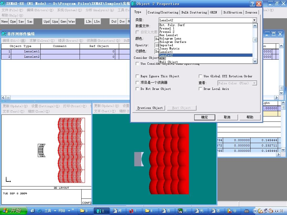Screen dimensions: 287x215
Task: Open the Windows 开始 Start button
Action: (13, 211)
